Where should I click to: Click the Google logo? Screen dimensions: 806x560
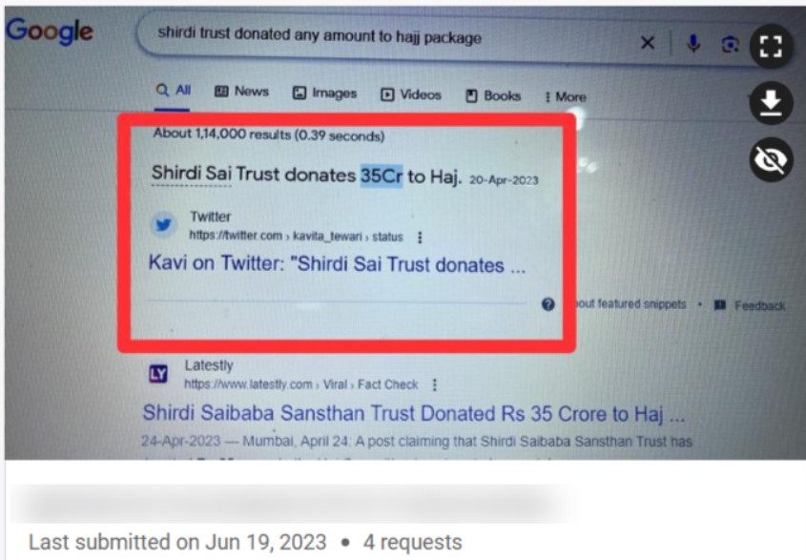(50, 31)
